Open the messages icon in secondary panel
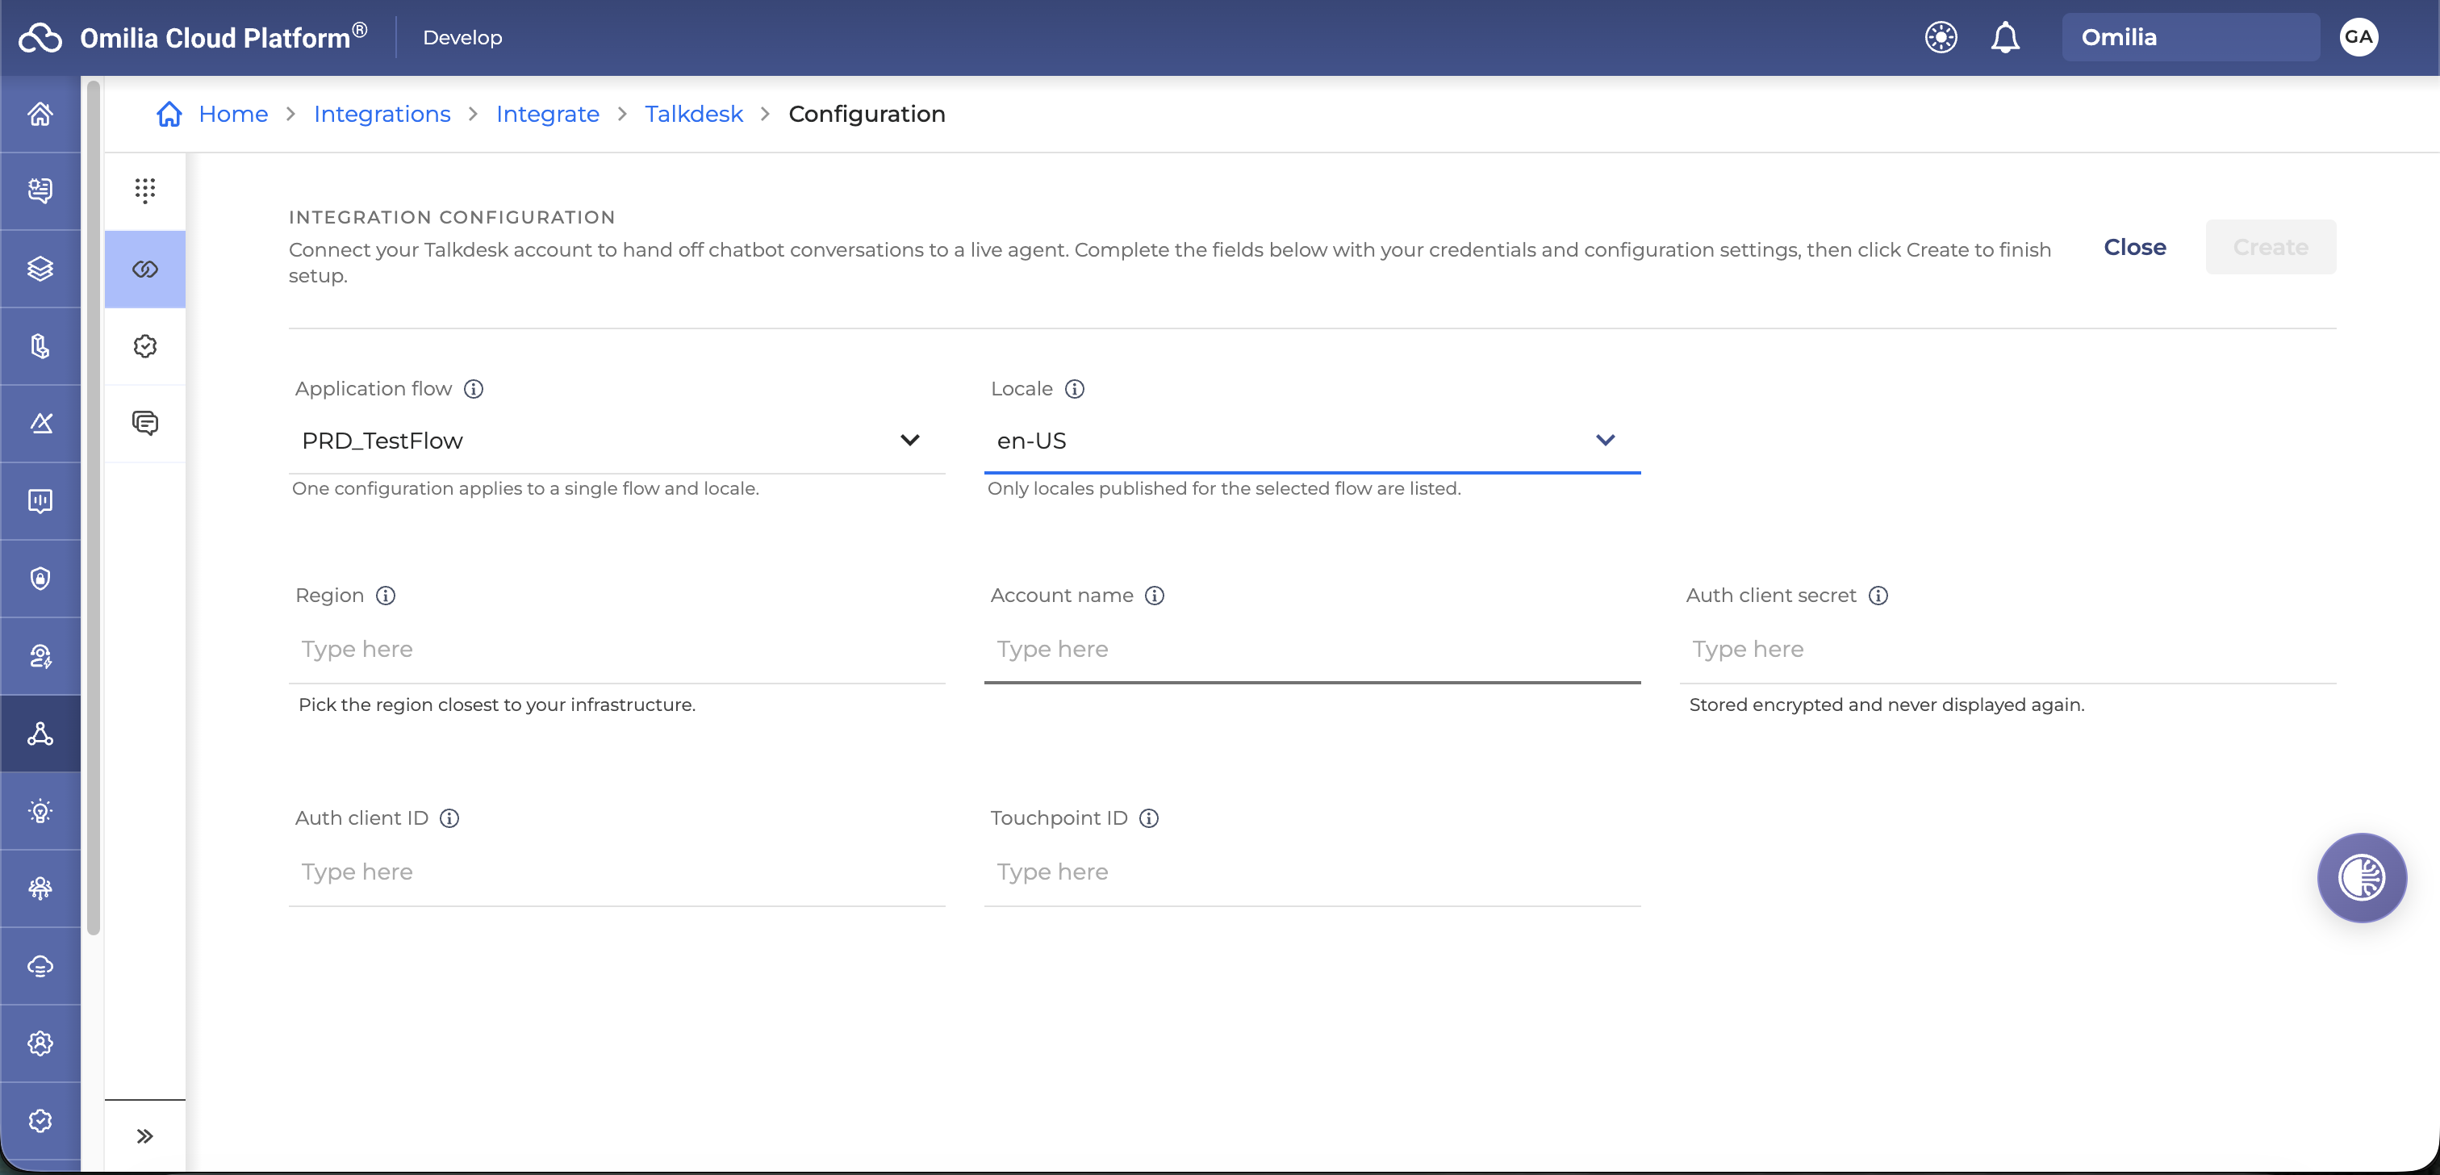This screenshot has width=2440, height=1175. [145, 424]
